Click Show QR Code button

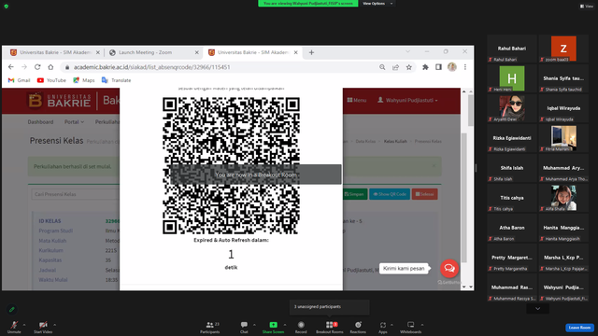pyautogui.click(x=390, y=194)
